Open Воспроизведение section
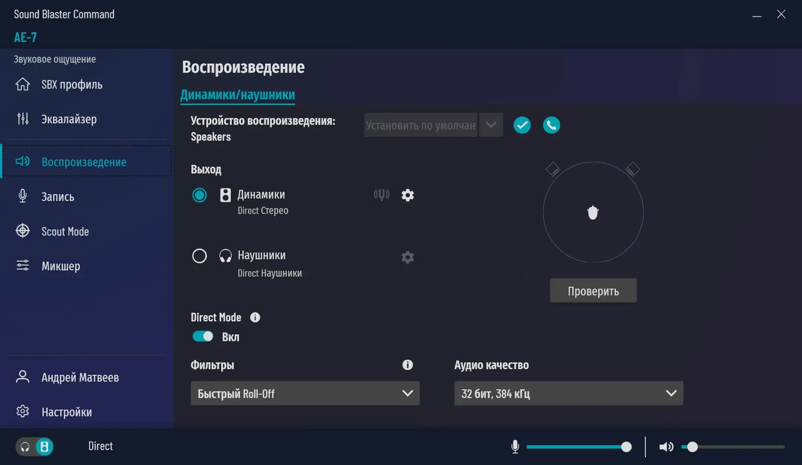The width and height of the screenshot is (802, 465). pyautogui.click(x=87, y=161)
